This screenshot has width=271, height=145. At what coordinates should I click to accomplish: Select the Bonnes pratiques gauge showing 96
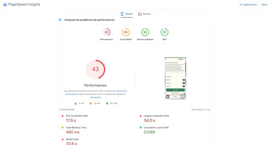point(145,32)
